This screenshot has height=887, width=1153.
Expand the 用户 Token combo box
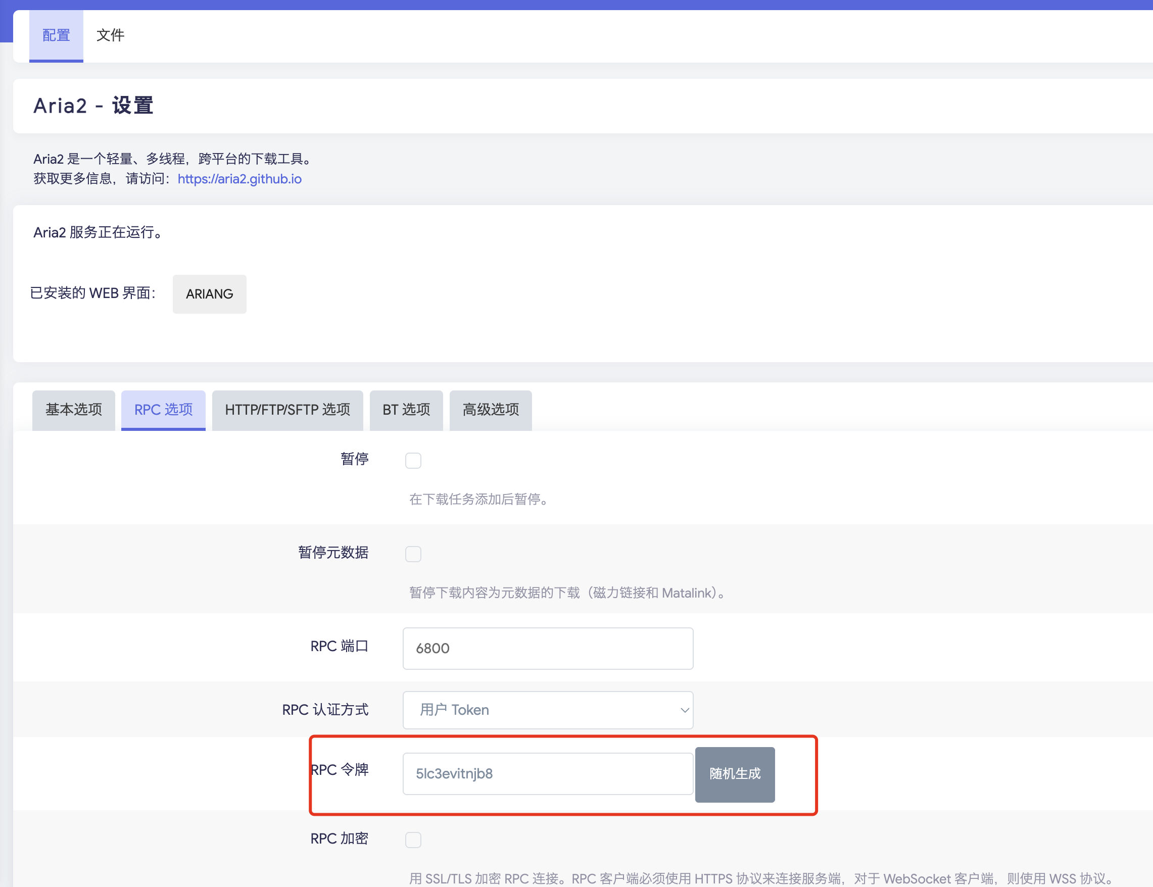(548, 710)
